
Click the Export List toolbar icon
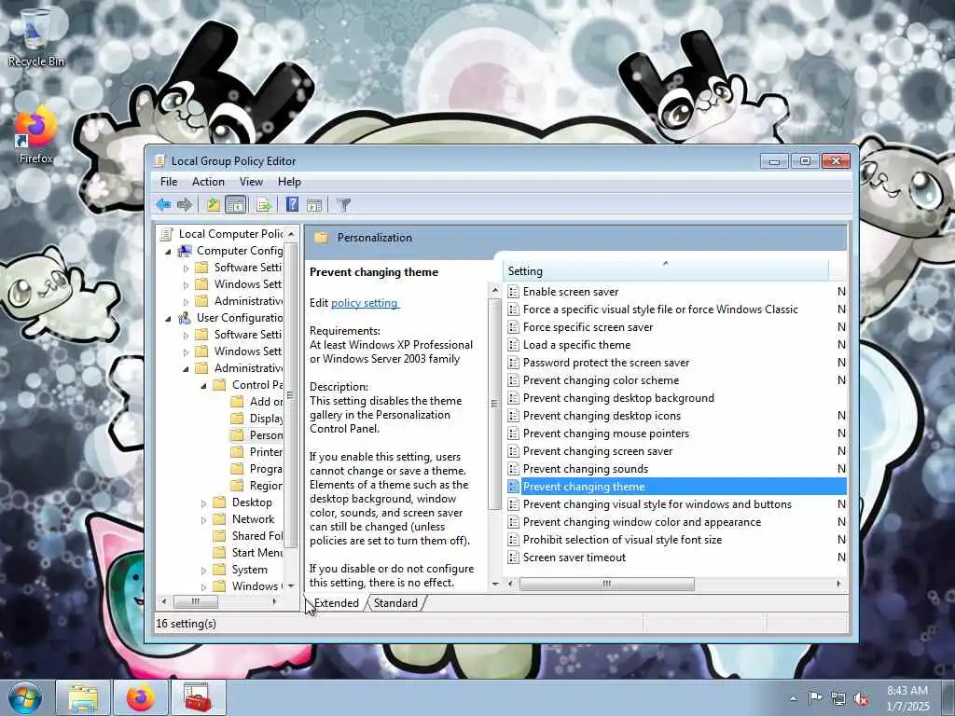tap(264, 204)
